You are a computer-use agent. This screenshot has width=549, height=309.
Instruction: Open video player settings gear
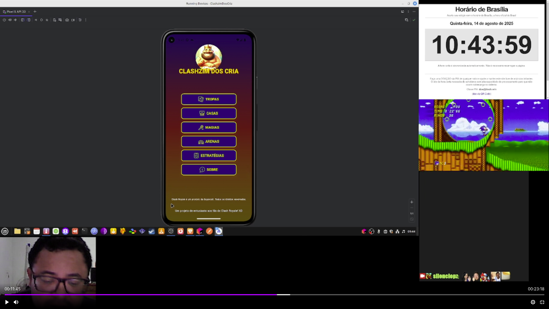tap(533, 302)
